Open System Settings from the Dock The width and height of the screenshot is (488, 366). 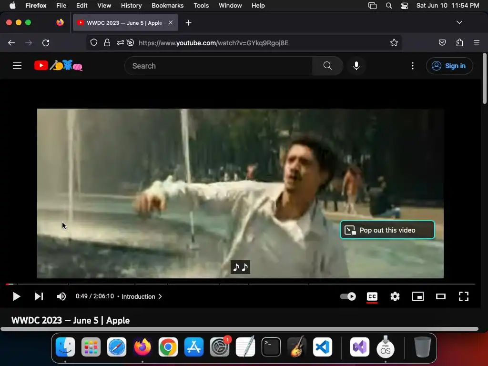pos(220,347)
